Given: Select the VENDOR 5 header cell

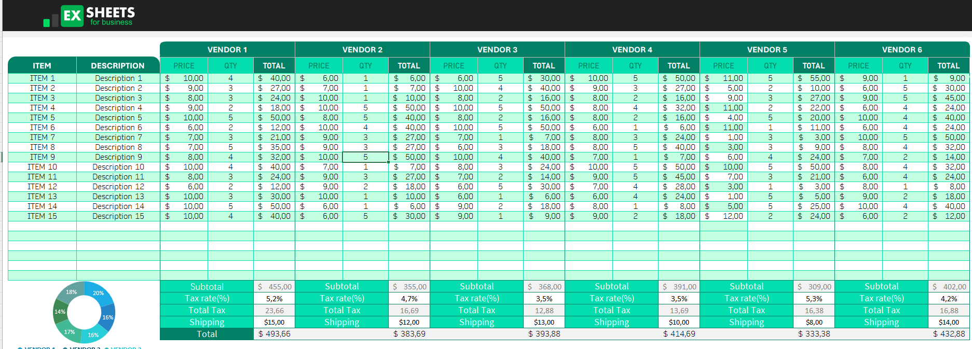Looking at the screenshot, I should (x=767, y=50).
